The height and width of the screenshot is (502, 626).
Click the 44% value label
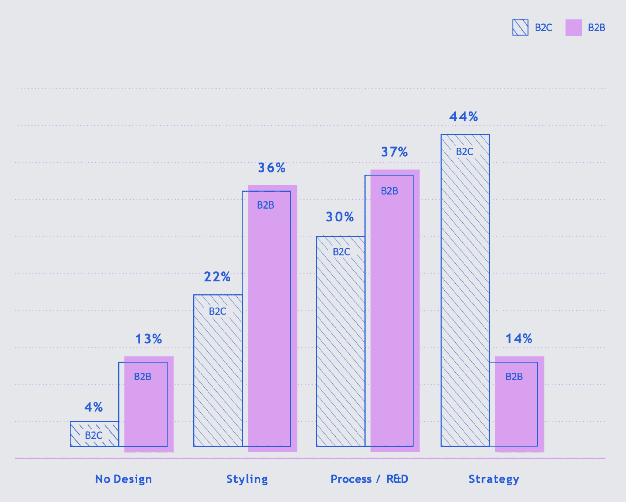[x=464, y=117]
